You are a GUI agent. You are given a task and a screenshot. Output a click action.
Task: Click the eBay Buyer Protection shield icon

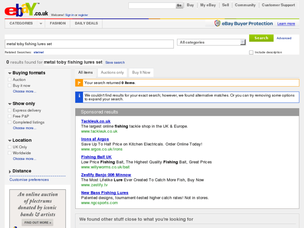tap(217, 23)
